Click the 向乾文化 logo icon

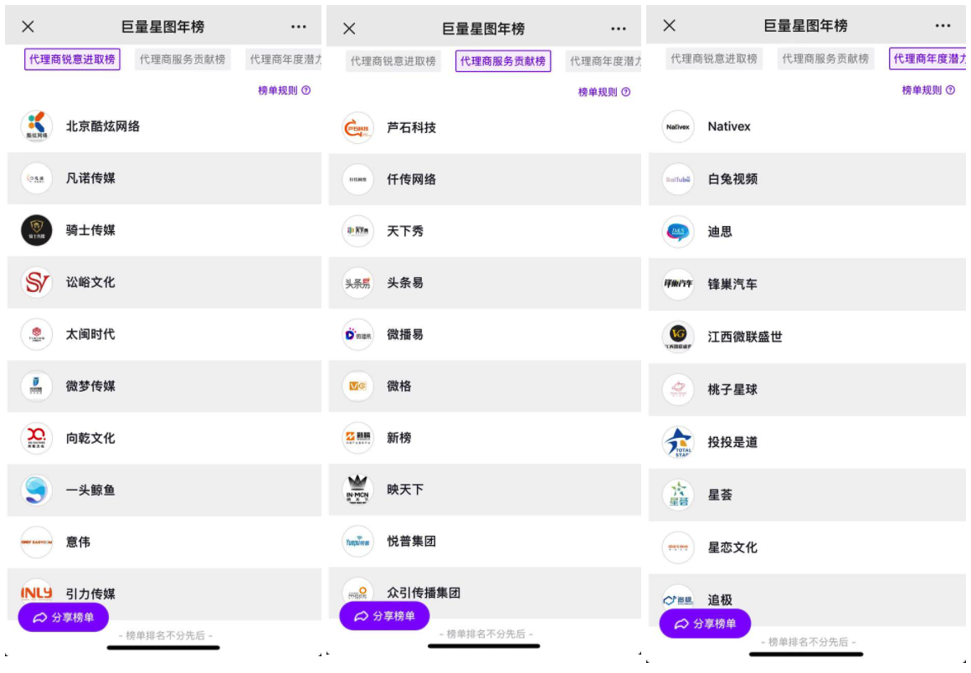tap(37, 439)
